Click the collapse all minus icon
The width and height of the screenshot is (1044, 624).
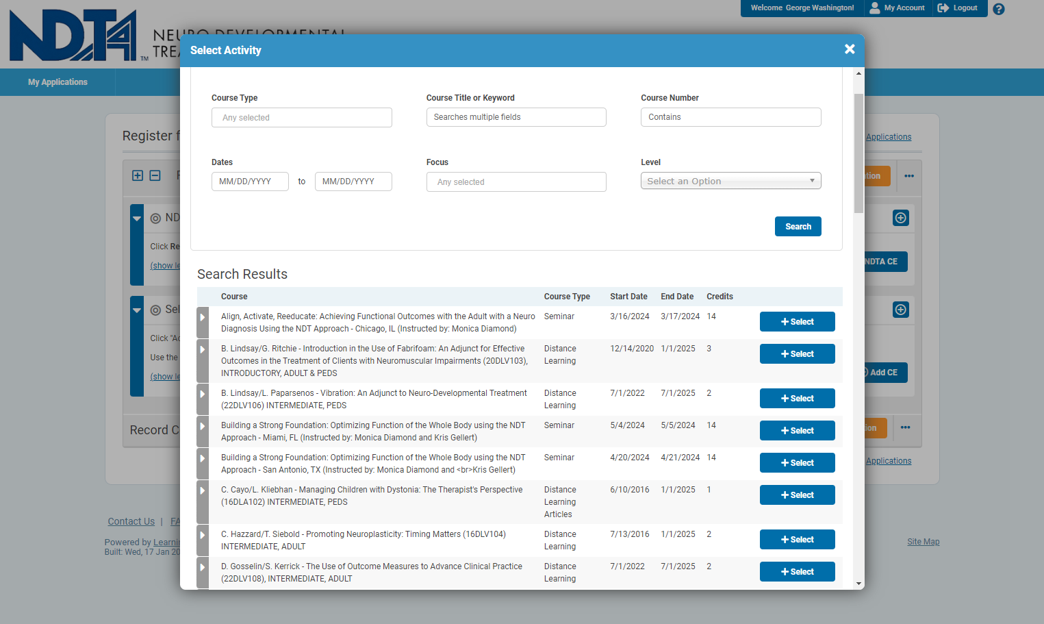tap(155, 175)
